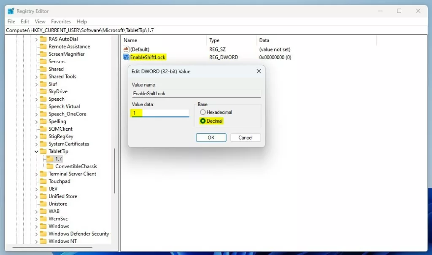Viewport: 432px width, 255px height.
Task: Select the EnableShiftLock DWORD value icon
Action: click(126, 57)
